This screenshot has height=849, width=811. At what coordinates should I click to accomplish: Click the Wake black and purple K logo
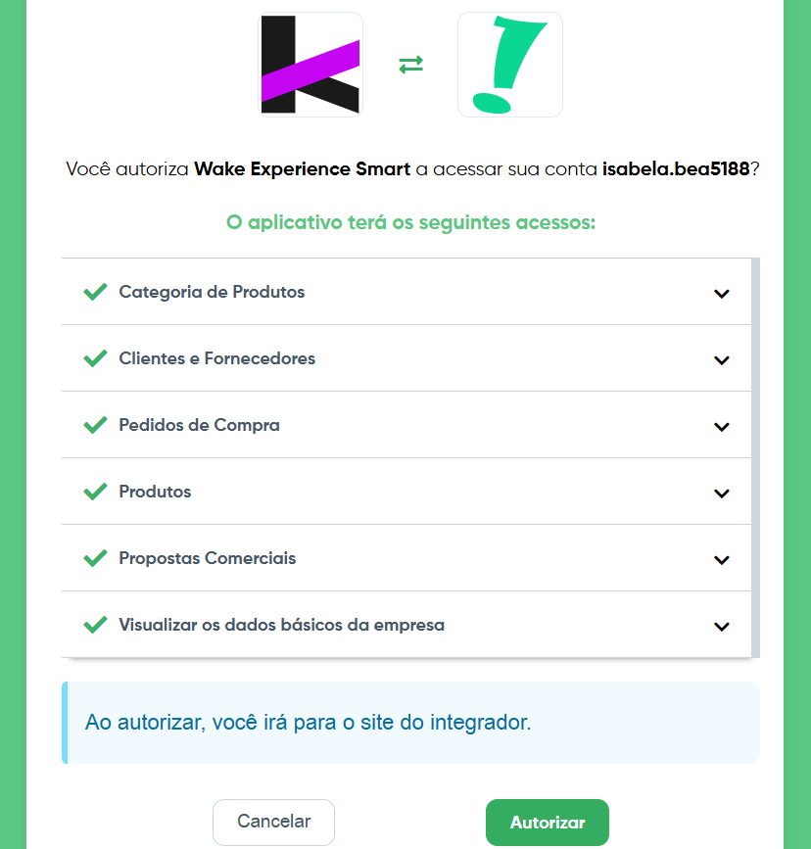(x=310, y=65)
